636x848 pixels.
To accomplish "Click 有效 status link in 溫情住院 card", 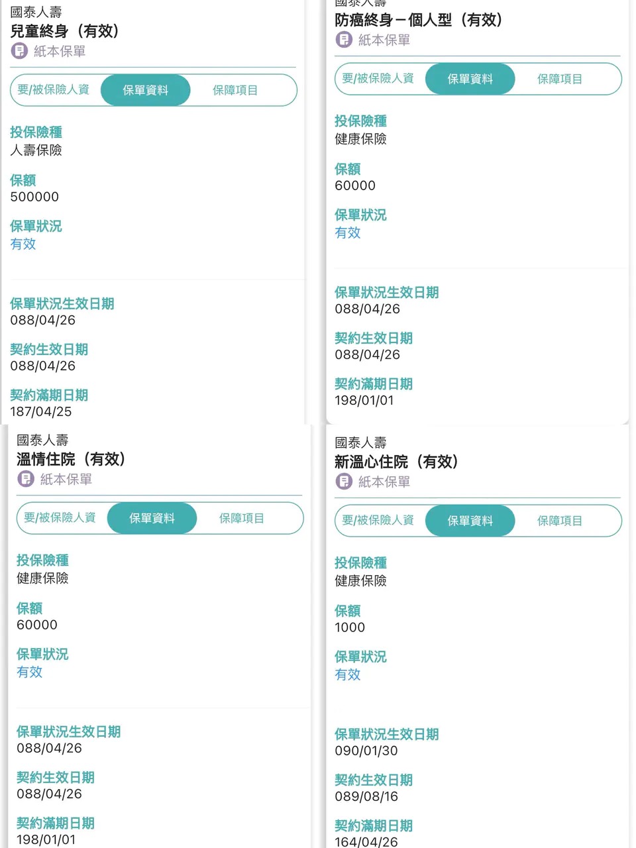I will (x=30, y=672).
